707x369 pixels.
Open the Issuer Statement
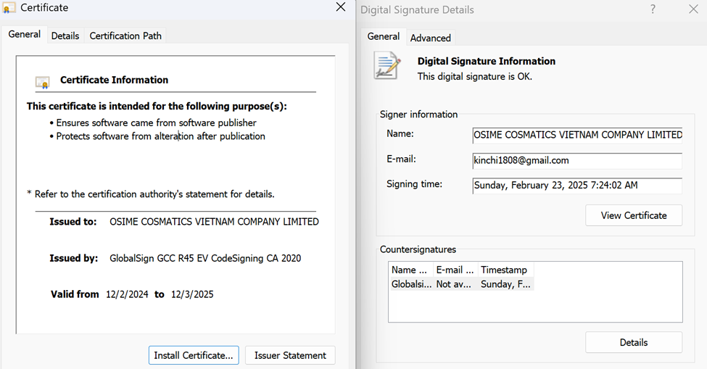[x=290, y=355]
